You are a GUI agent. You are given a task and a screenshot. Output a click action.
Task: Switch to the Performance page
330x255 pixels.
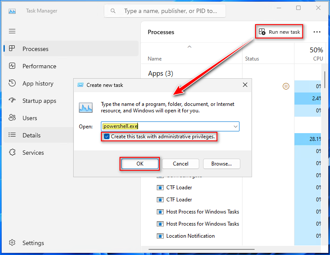tap(71, 66)
